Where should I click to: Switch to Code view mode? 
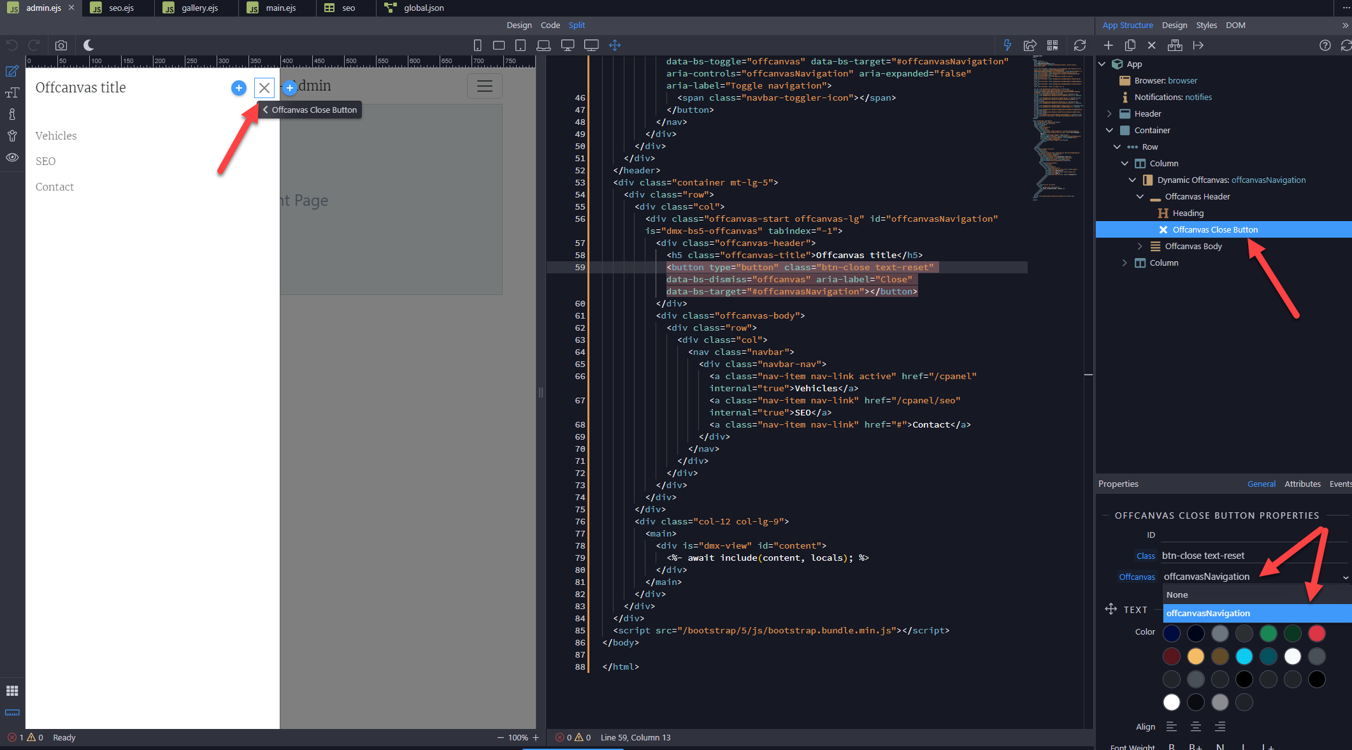[x=550, y=25]
